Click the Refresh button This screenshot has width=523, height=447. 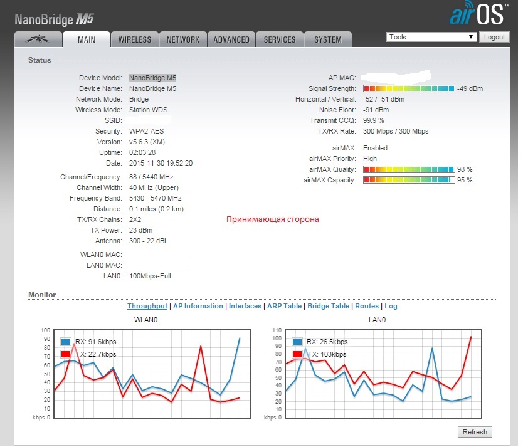point(475,432)
